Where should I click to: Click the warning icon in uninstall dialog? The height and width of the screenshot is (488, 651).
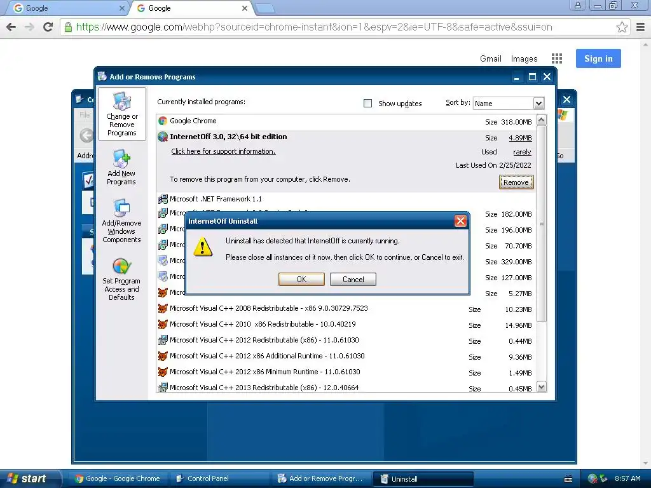[x=203, y=247]
